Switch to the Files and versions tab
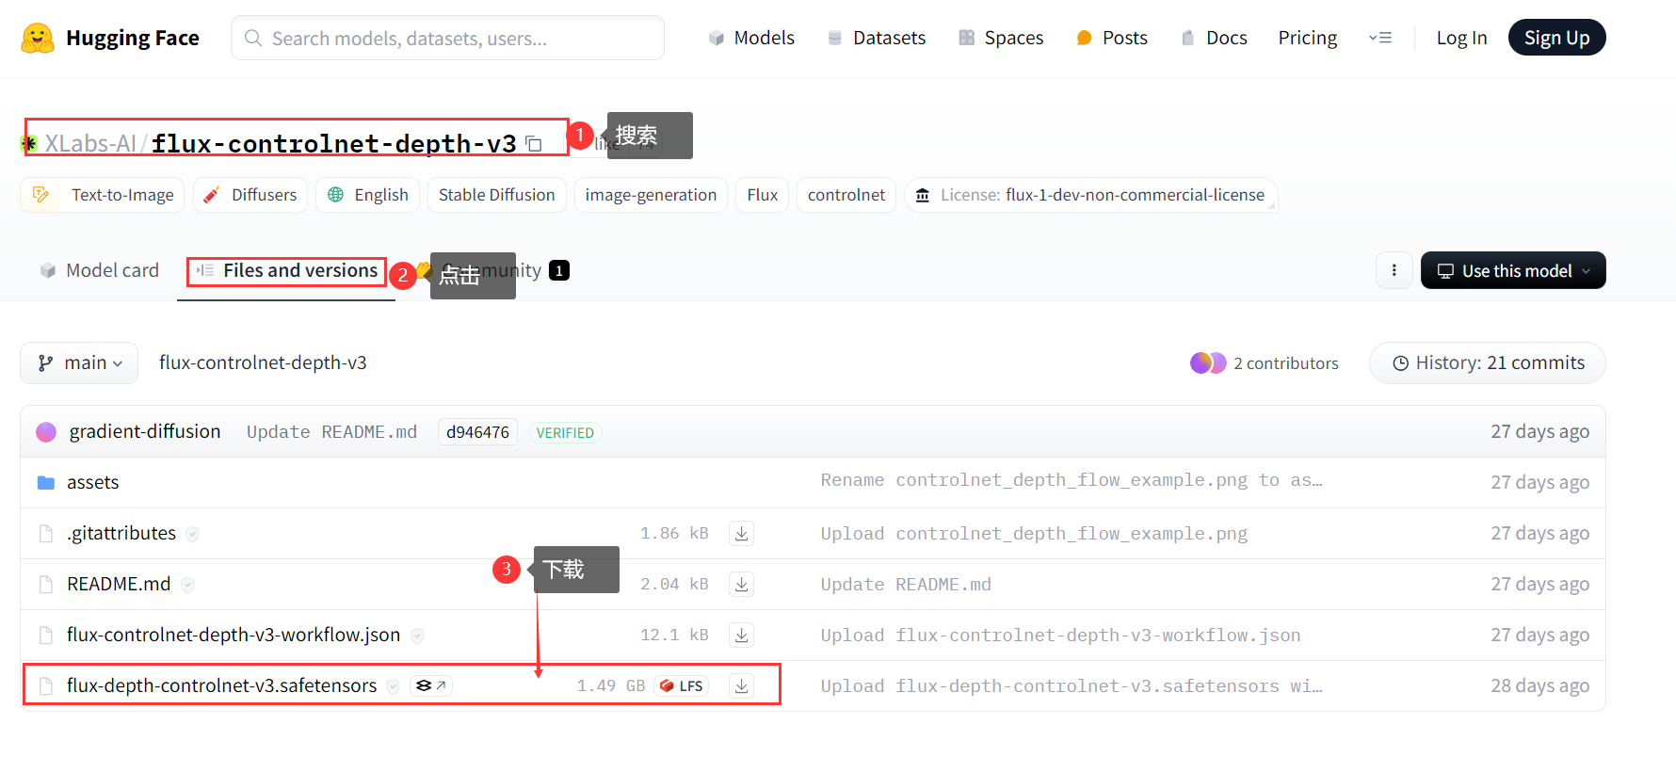The image size is (1676, 757). pos(286,271)
